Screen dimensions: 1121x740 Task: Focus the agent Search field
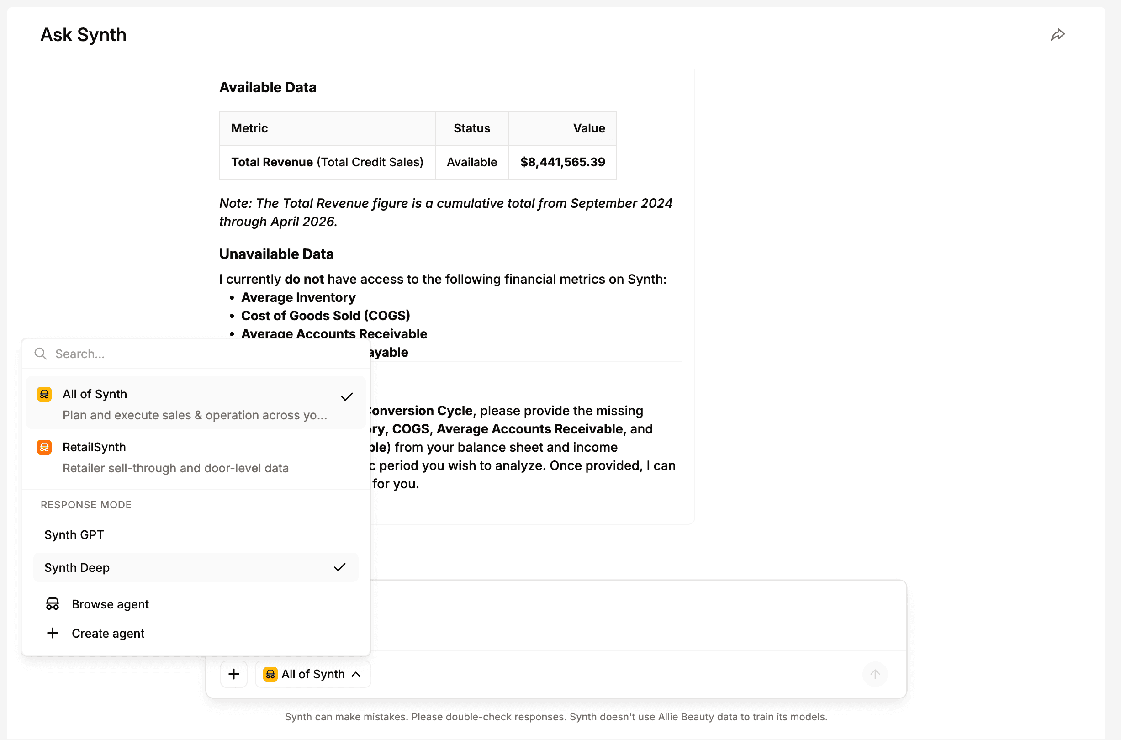click(x=196, y=354)
